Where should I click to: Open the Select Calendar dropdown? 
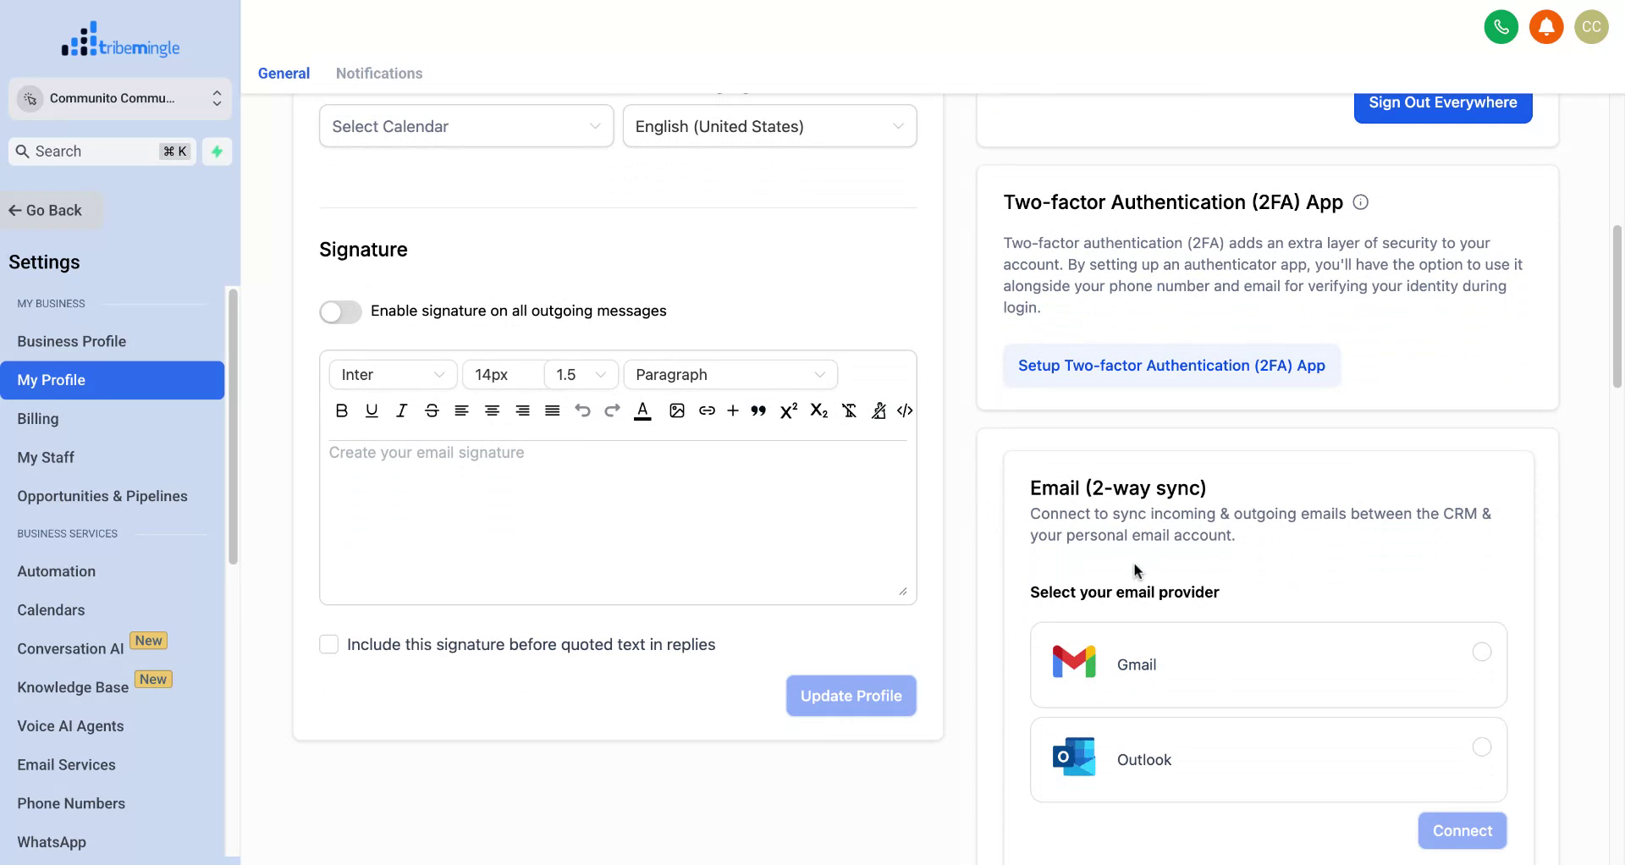pos(465,125)
